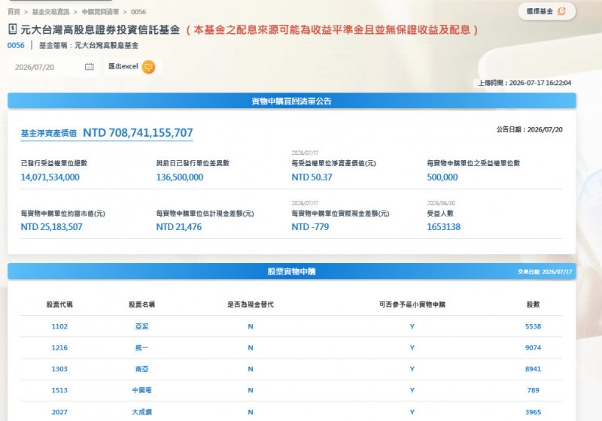Click the 選擇基金 button
The width and height of the screenshot is (602, 421).
(x=546, y=11)
